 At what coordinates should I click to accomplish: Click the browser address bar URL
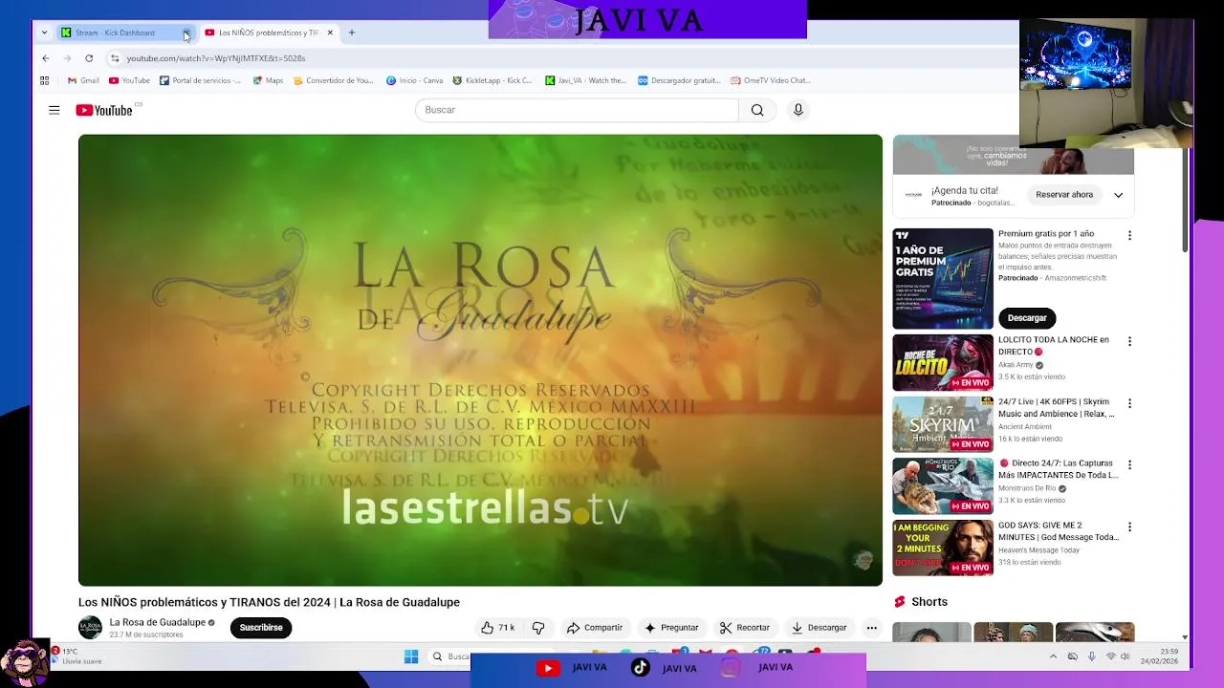pos(216,58)
